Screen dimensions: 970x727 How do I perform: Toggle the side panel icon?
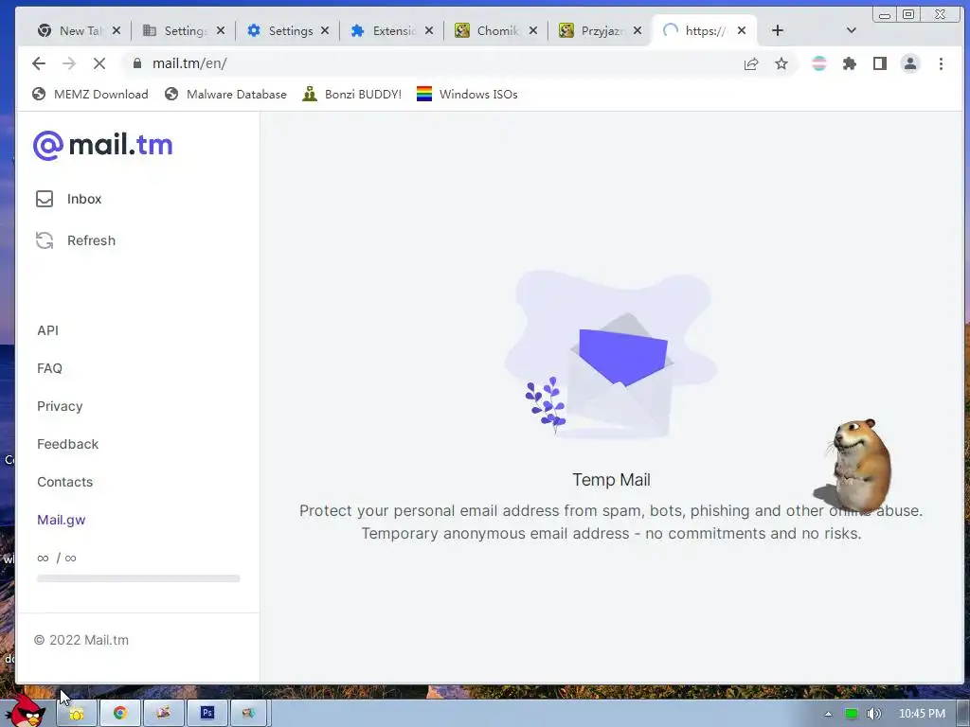pos(880,63)
